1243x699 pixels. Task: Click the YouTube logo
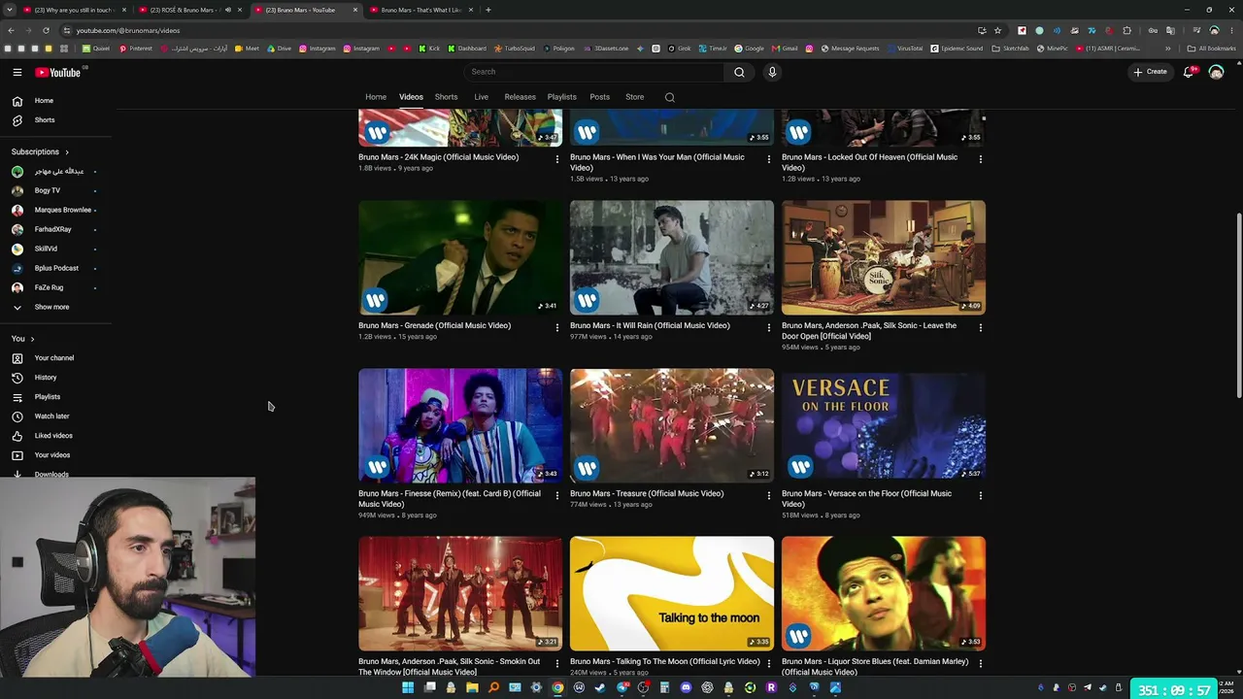58,72
